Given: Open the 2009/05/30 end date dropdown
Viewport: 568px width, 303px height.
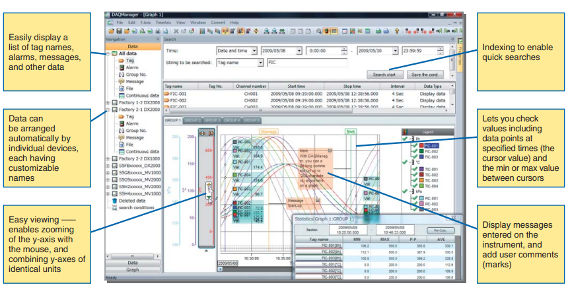Looking at the screenshot, I should (x=395, y=51).
